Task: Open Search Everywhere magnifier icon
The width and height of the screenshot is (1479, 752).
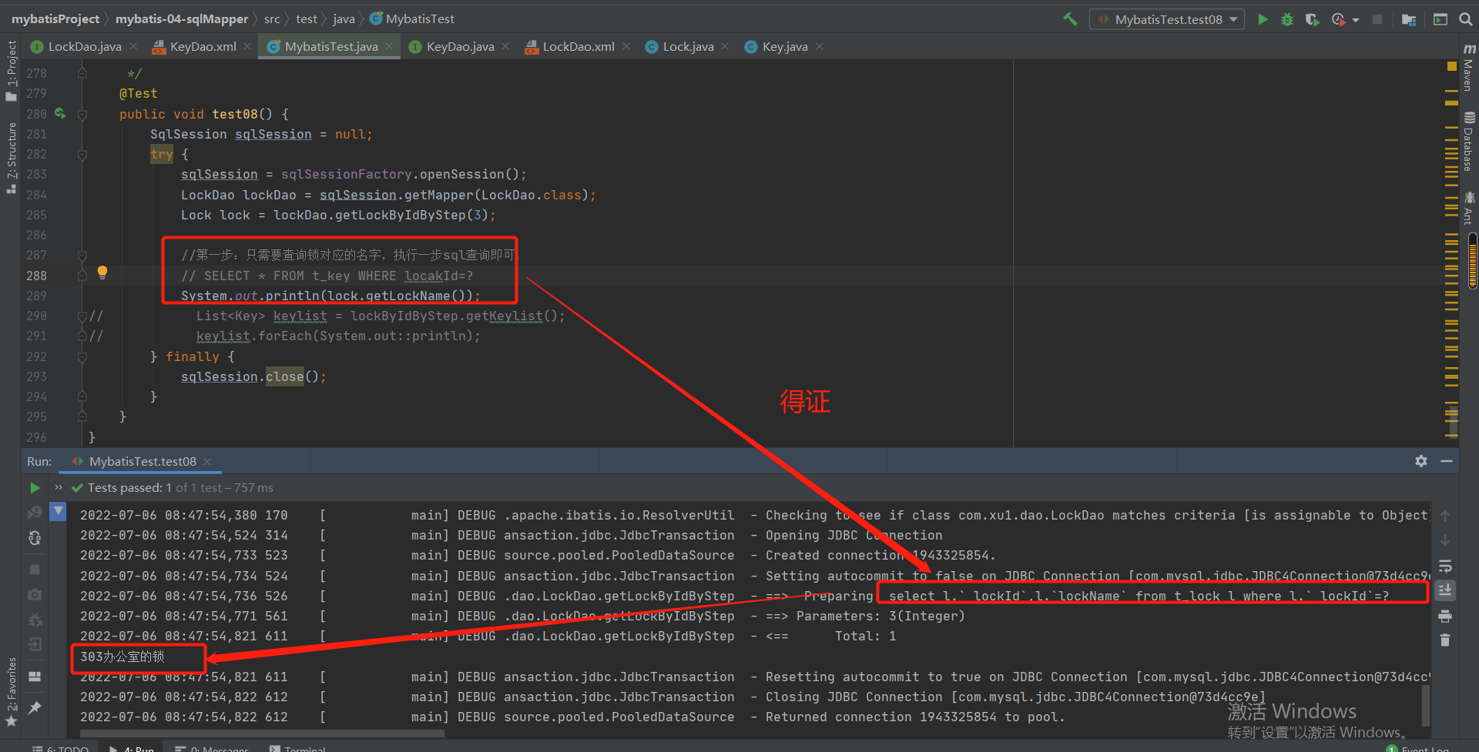Action: click(x=1465, y=19)
